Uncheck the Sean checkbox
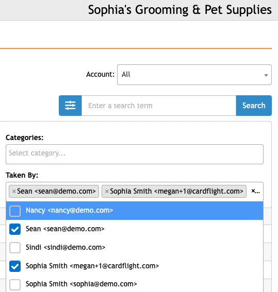 click(15, 229)
